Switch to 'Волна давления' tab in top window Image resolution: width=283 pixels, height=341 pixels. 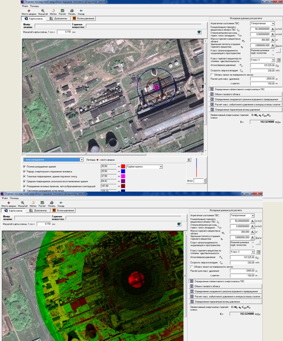83,19
